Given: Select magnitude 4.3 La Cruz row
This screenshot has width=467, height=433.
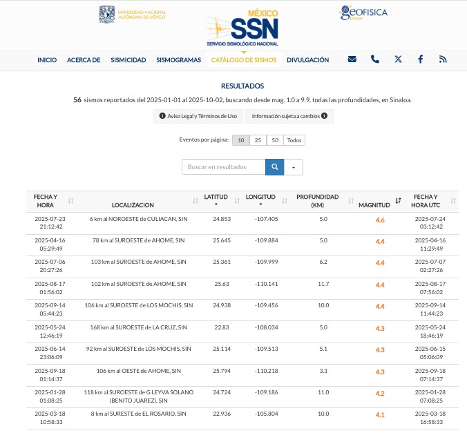Looking at the screenshot, I should (380, 329).
